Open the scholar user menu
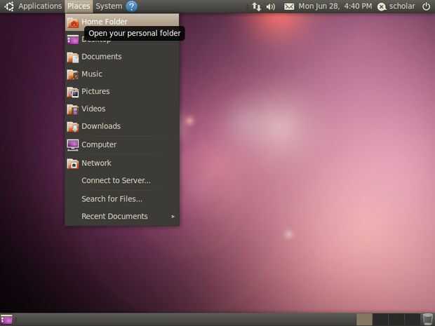Viewport: 435px width, 326px height. click(396, 6)
